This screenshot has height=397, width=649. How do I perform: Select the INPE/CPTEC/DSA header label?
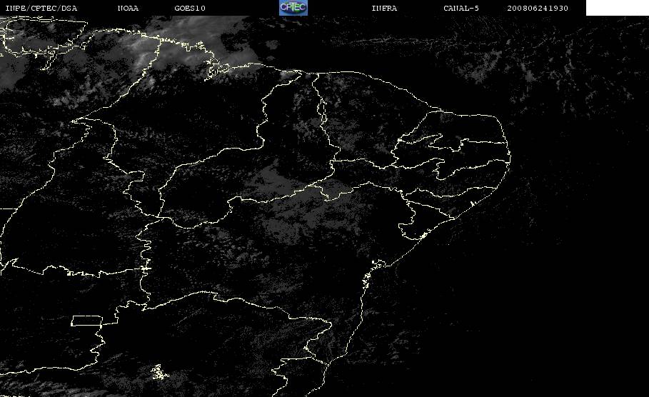click(x=41, y=8)
